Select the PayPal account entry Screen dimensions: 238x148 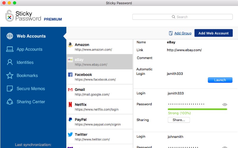coord(100,122)
